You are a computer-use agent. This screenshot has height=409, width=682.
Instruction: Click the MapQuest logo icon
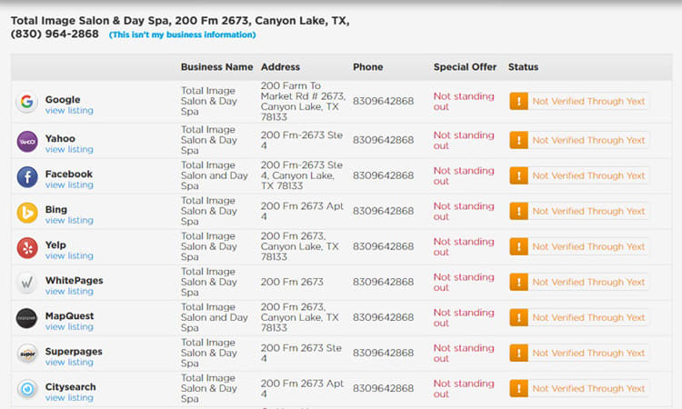click(x=27, y=318)
